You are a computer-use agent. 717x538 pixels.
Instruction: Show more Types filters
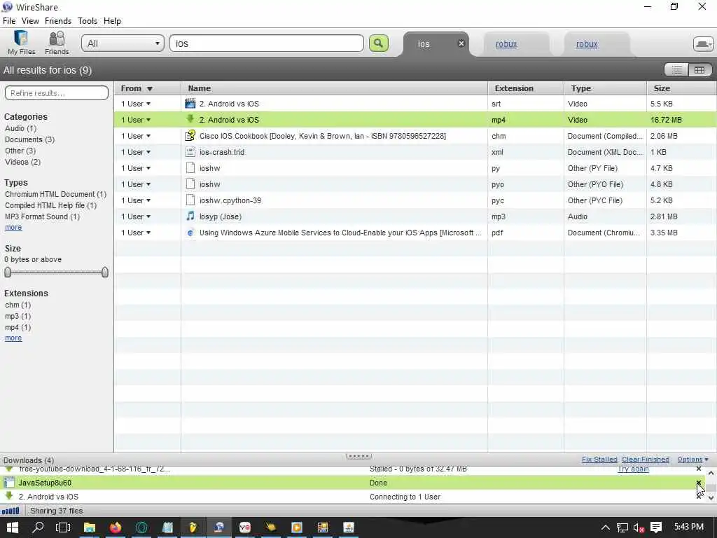[x=13, y=228]
